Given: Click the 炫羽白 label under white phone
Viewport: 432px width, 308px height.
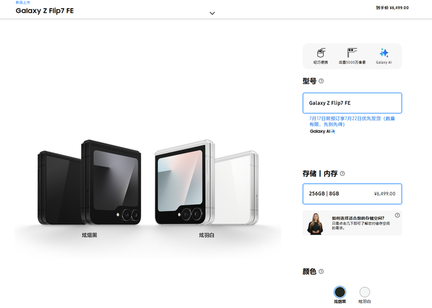Looking at the screenshot, I should [x=207, y=235].
